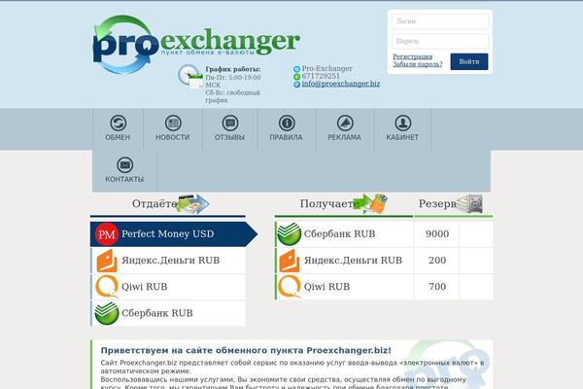Click the Perfect Money PM icon
The height and width of the screenshot is (389, 583).
106,234
